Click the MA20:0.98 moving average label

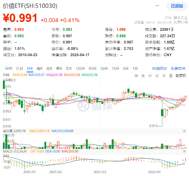(54, 75)
